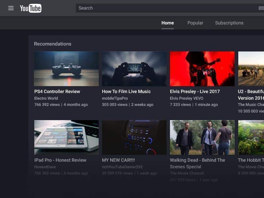Visit the Elvis Presley VEVO channel
The image size is (264, 198).
(x=186, y=98)
